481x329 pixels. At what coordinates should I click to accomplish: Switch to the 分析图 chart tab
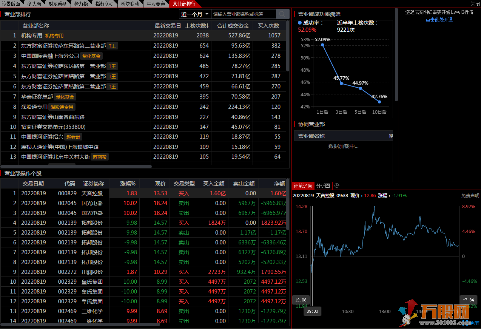(x=323, y=186)
